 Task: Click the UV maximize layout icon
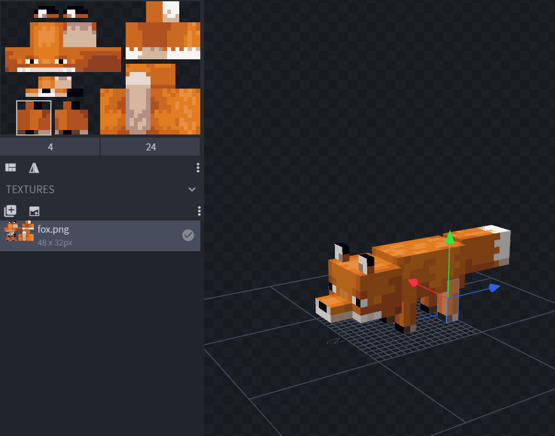[11, 168]
